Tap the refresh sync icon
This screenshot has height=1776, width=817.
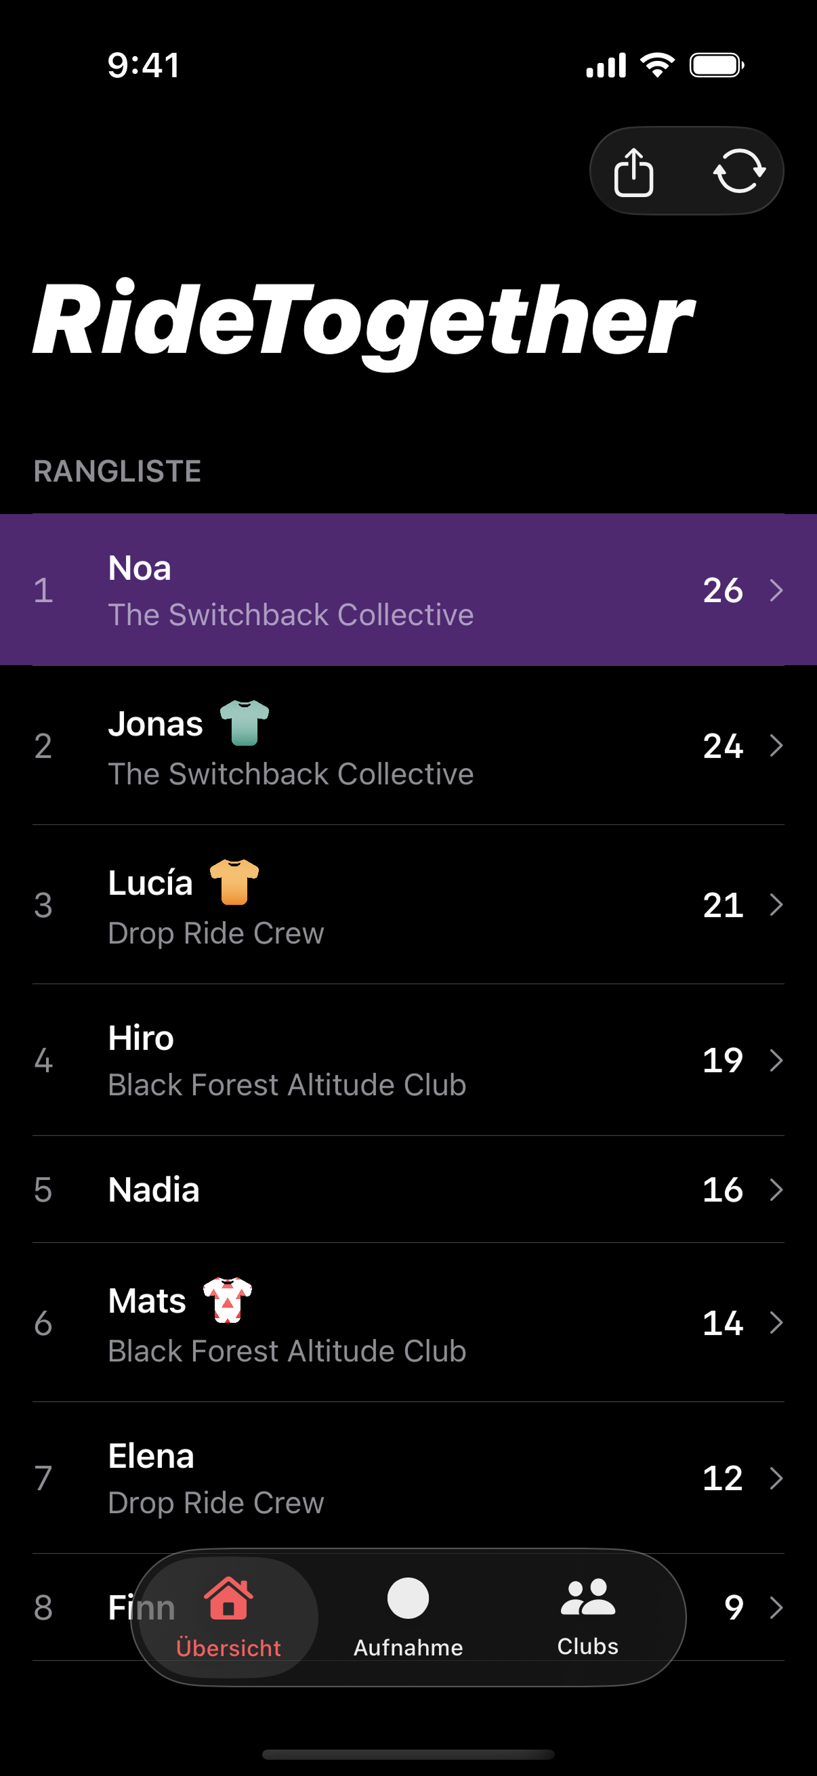point(739,171)
